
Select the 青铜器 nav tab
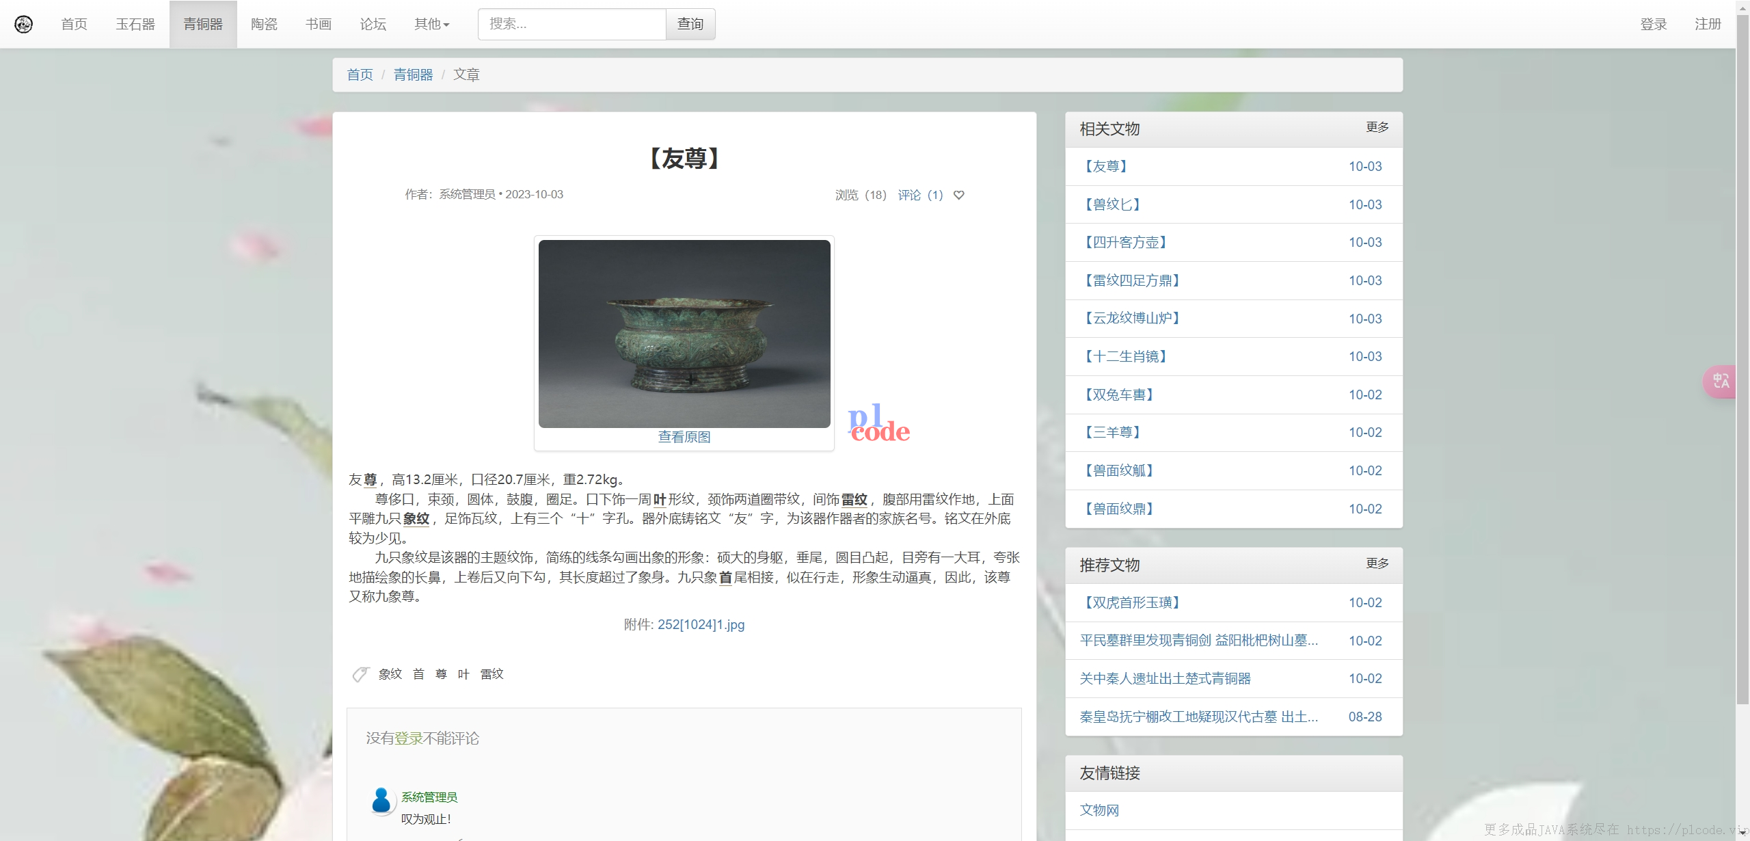point(203,24)
